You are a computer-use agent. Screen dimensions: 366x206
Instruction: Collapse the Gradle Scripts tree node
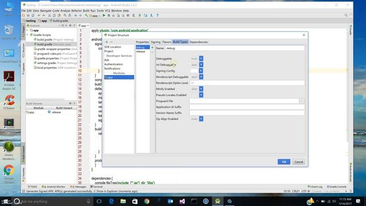27,35
